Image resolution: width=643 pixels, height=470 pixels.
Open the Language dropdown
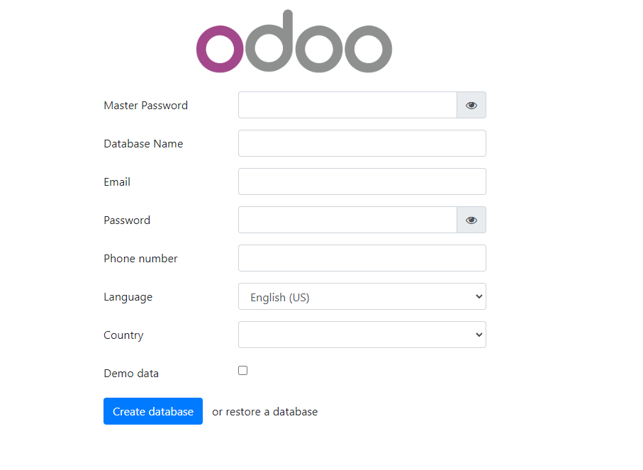click(x=362, y=296)
